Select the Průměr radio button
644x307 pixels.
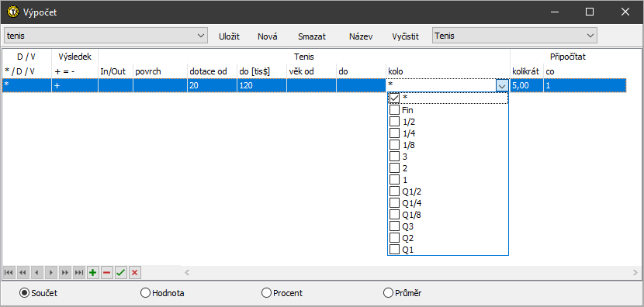pos(388,293)
